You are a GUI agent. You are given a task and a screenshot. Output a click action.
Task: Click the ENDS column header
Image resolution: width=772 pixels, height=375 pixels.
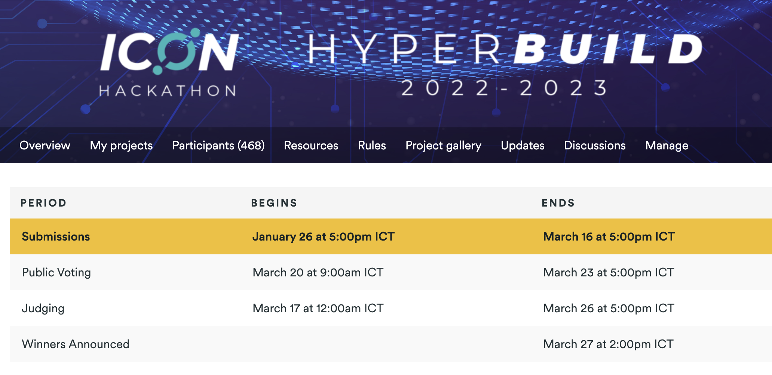click(x=558, y=203)
